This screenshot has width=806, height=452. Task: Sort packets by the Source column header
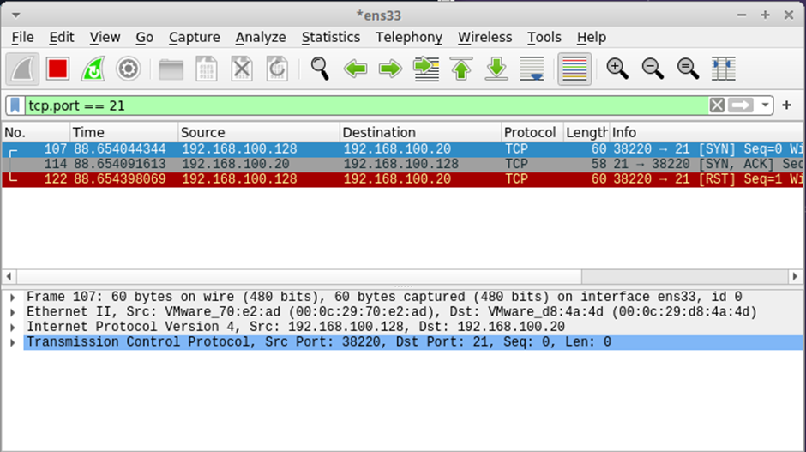pyautogui.click(x=259, y=132)
